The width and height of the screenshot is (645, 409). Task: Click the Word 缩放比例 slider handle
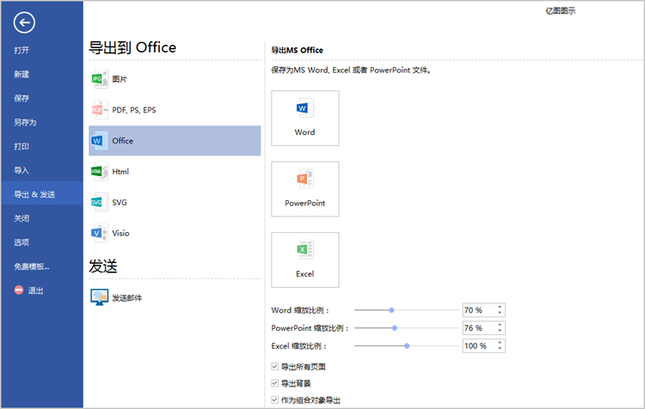(391, 310)
